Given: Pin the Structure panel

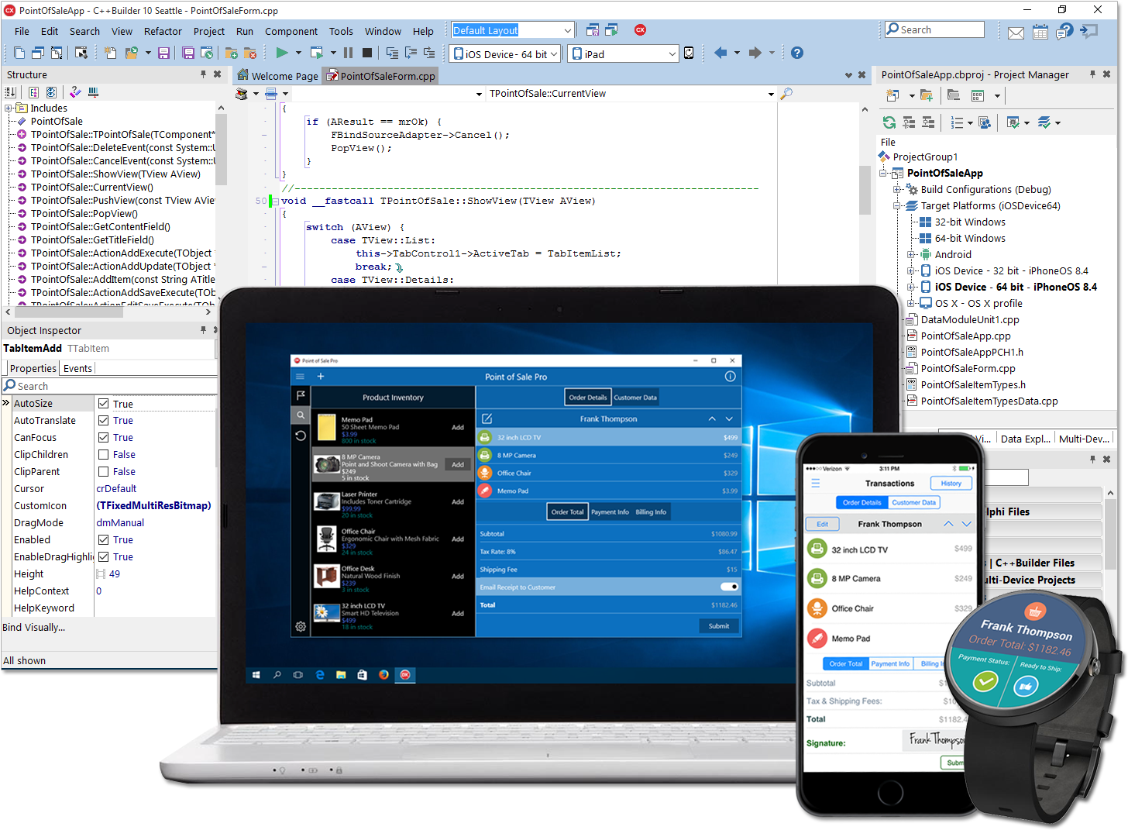Looking at the screenshot, I should (x=204, y=74).
